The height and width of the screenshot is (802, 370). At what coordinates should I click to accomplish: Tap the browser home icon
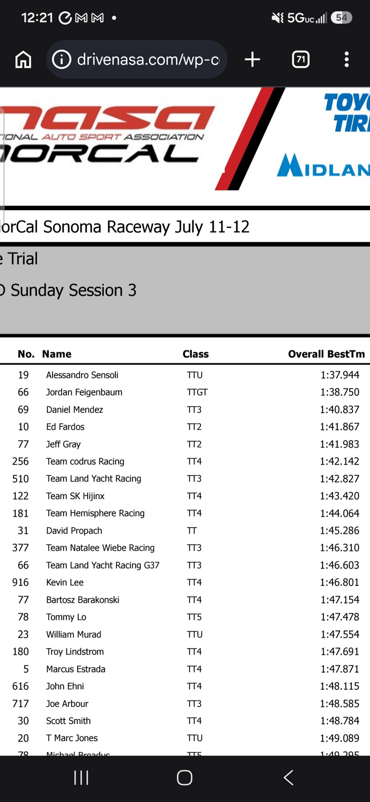(x=23, y=60)
